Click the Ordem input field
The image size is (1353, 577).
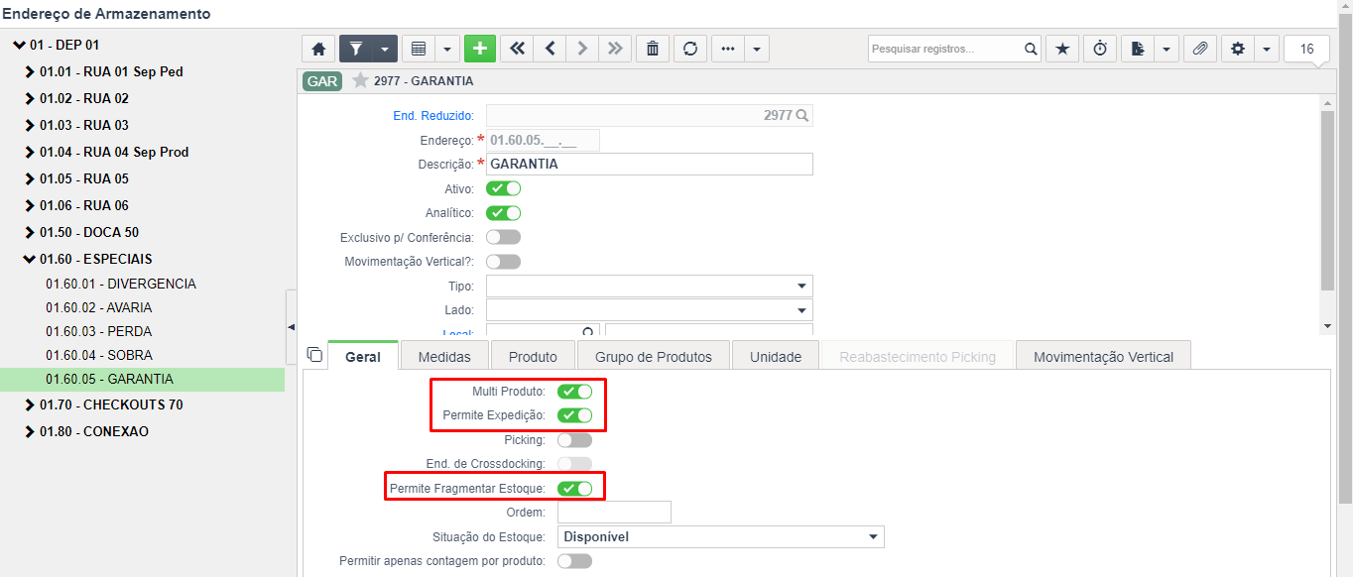614,512
